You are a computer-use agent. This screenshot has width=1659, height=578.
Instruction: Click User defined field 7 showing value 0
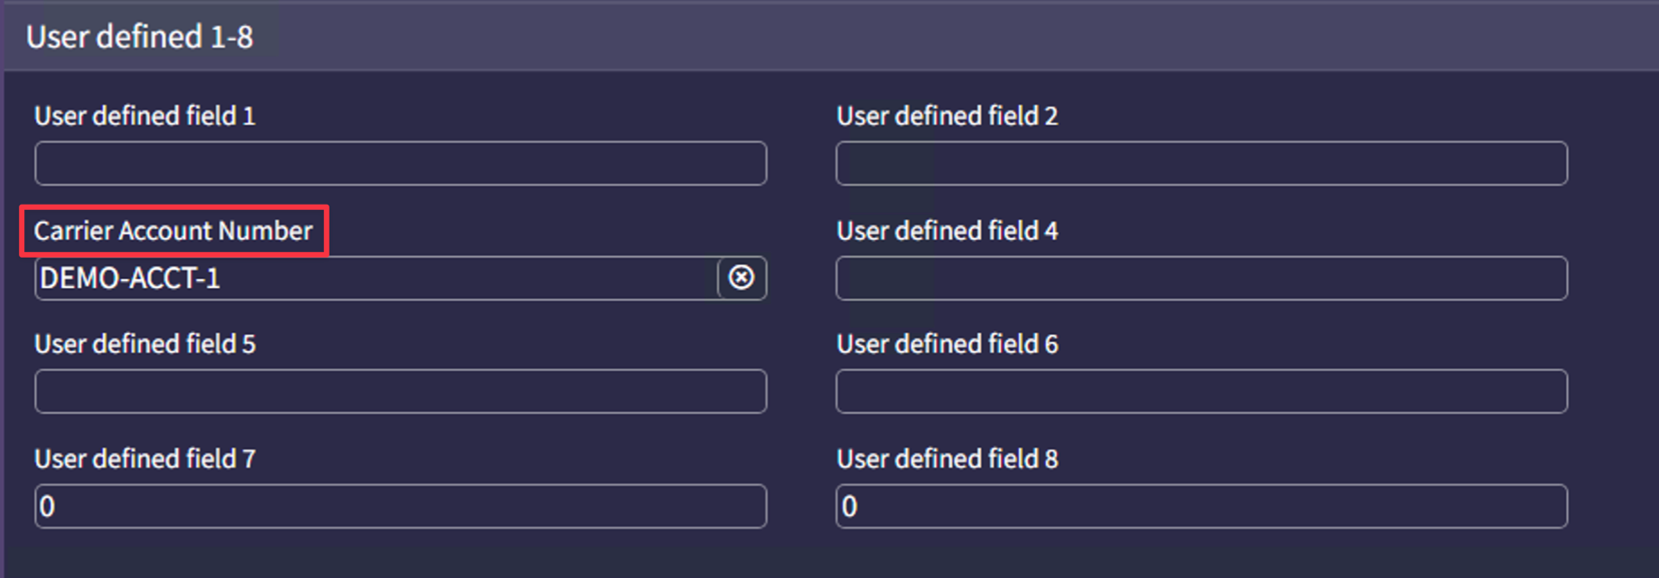pos(399,505)
